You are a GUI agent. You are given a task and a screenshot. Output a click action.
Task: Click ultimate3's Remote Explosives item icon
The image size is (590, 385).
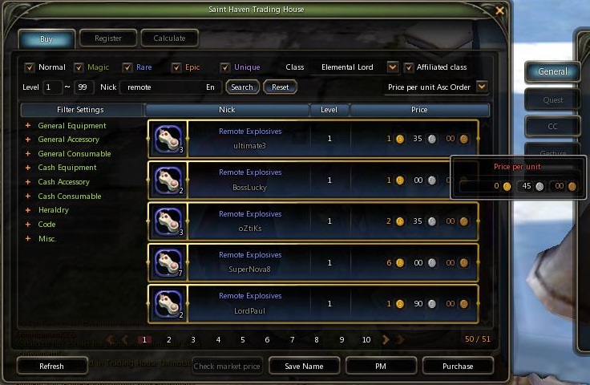point(168,139)
